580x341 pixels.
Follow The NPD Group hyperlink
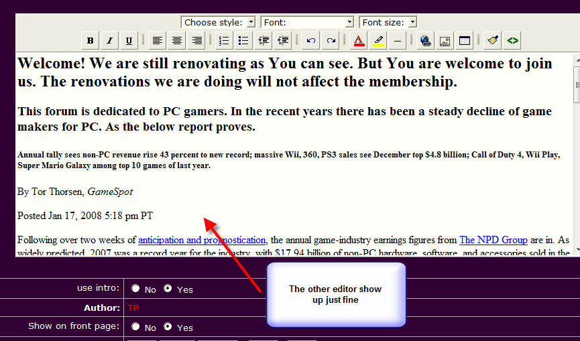[494, 240]
